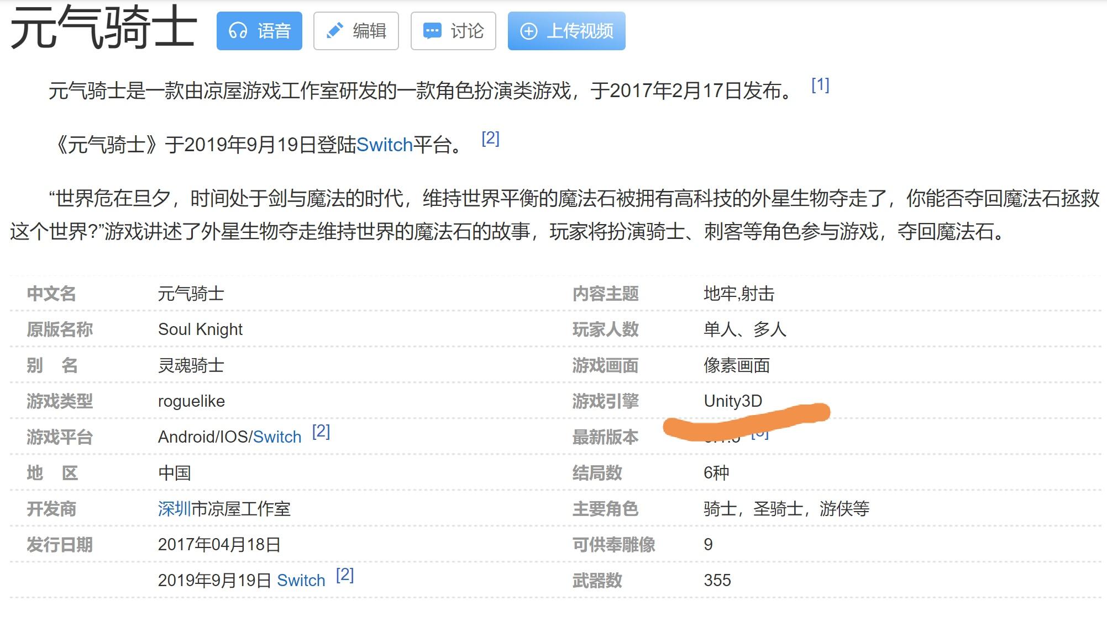Click the 别名 label
Screen dimensions: 1107x617
coord(52,365)
